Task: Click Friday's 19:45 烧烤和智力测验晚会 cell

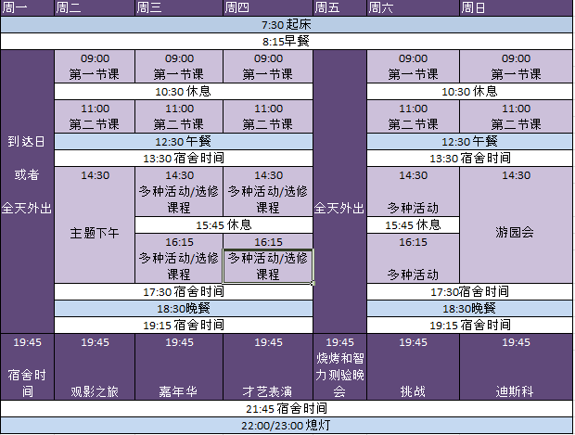Action: (340, 366)
